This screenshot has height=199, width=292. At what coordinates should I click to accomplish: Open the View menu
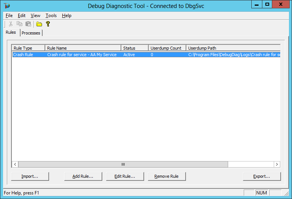[x=35, y=16]
